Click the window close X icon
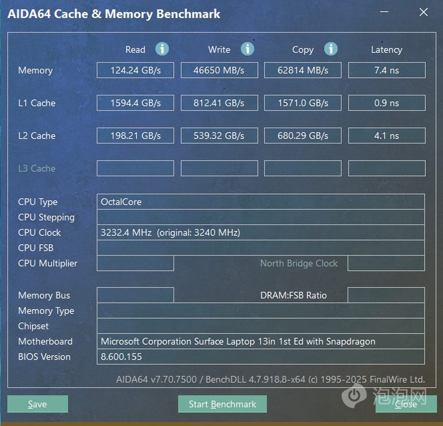This screenshot has width=443, height=426. 423,12
